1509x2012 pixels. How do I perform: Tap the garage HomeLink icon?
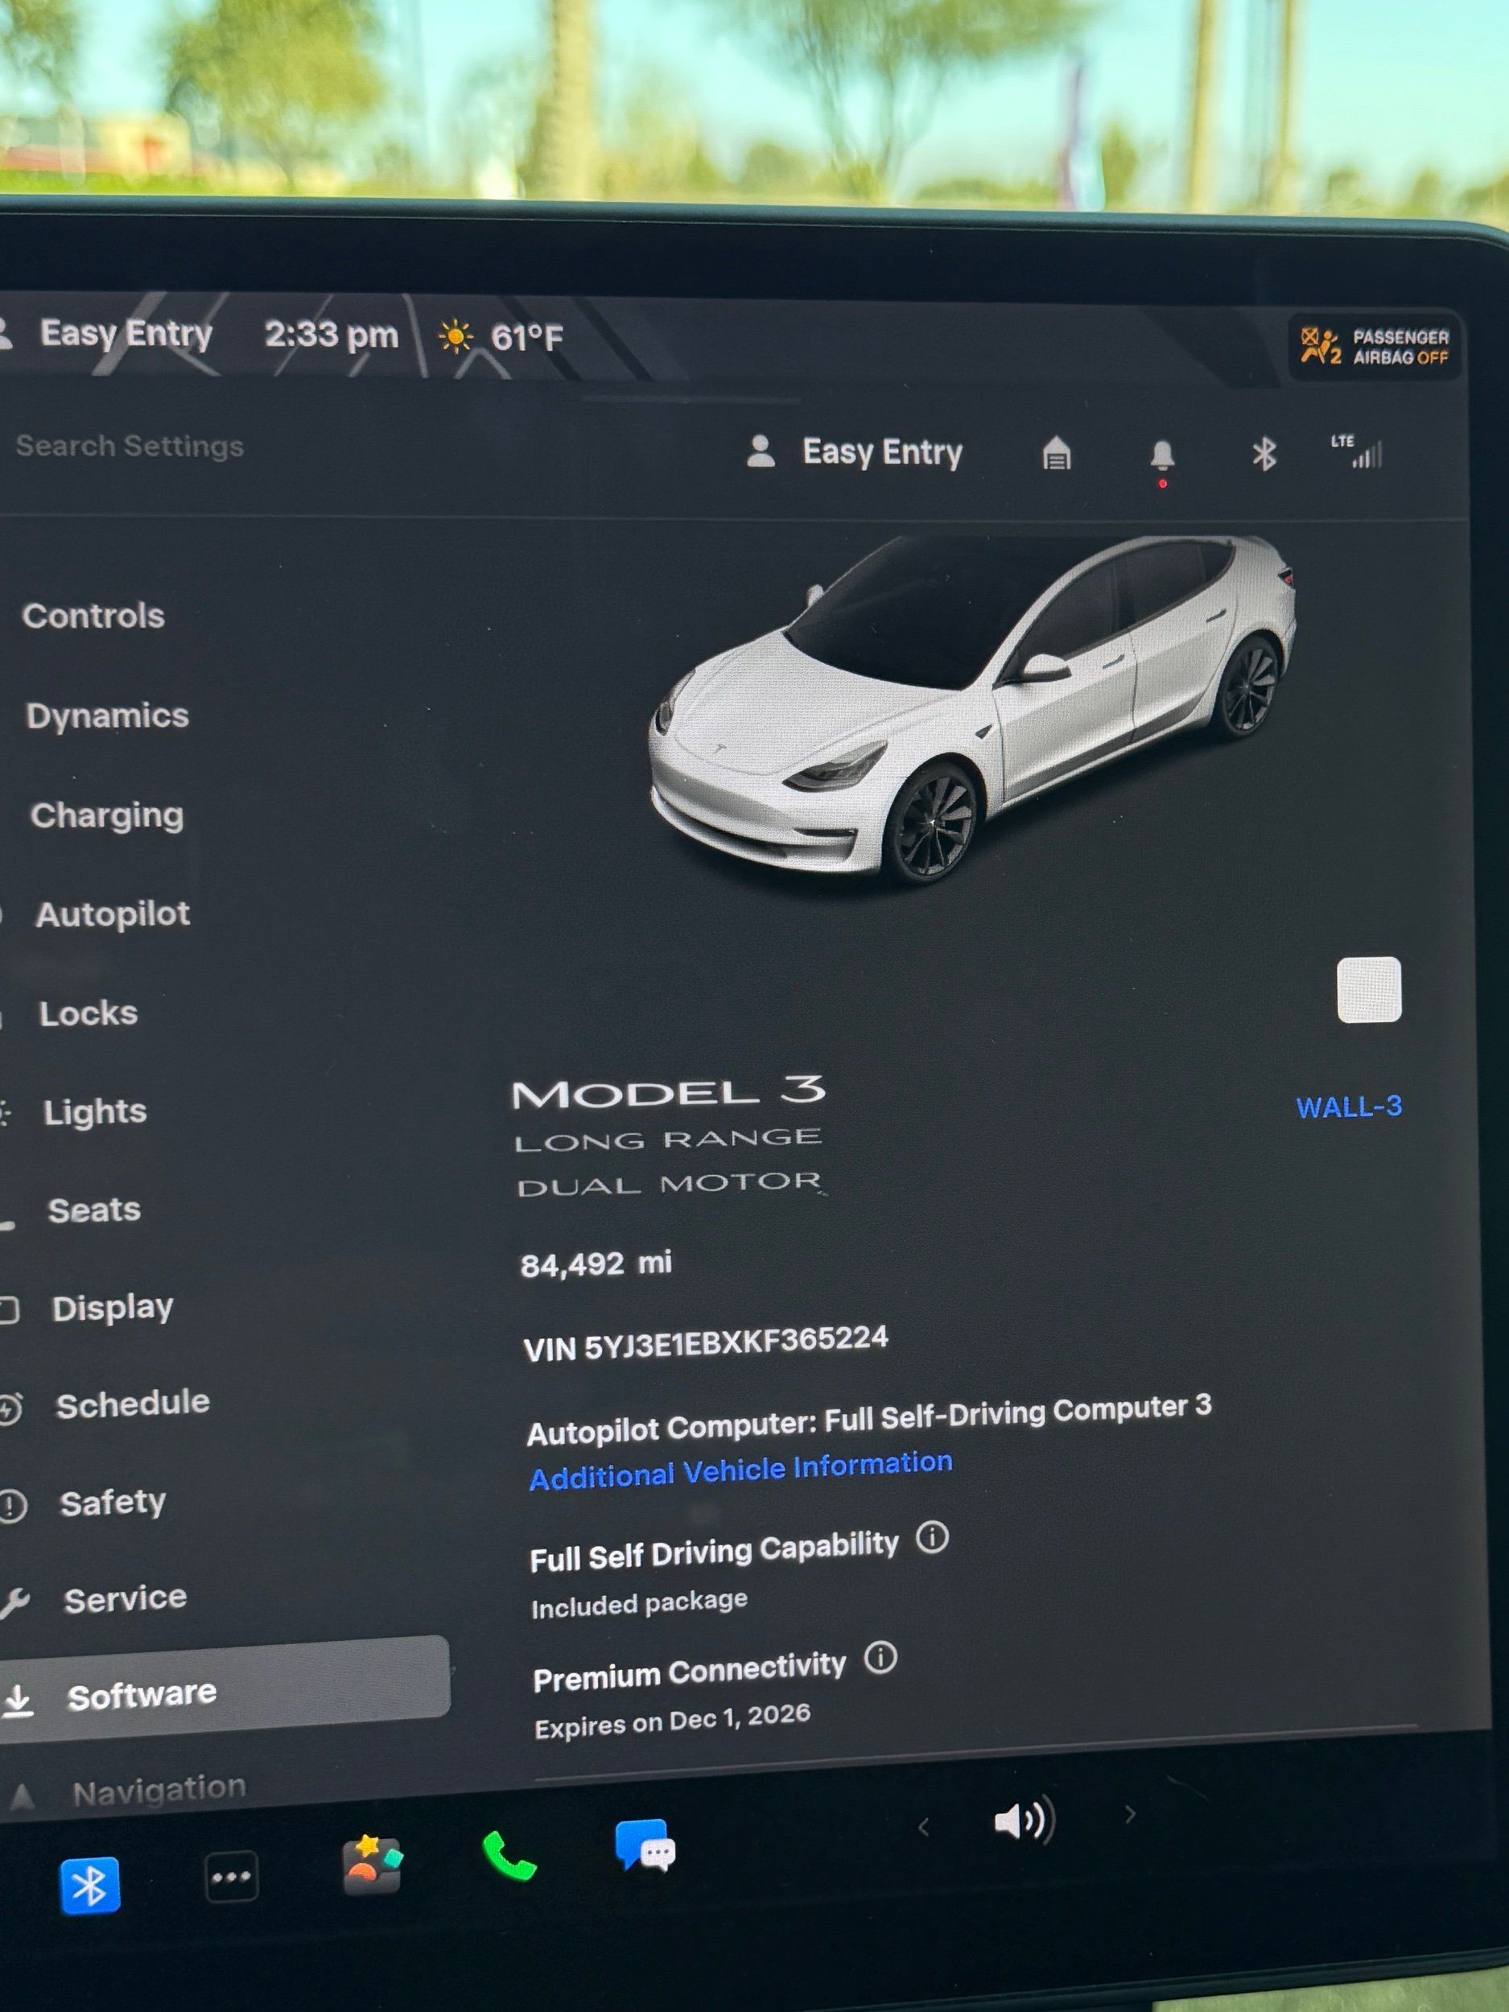click(1056, 453)
